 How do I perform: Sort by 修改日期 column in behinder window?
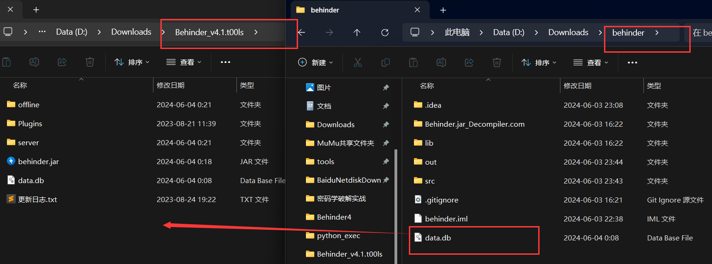pos(578,86)
